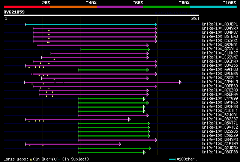Image resolution: width=240 pixels, height=162 pixels.
Task: Open the UniRef100_B9YKE0 label
Action: coord(220,103)
